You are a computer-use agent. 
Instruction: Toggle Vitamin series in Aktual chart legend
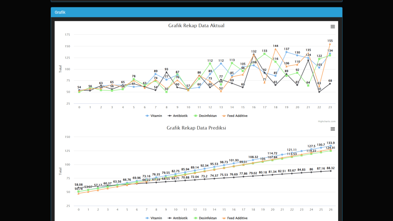click(153, 116)
